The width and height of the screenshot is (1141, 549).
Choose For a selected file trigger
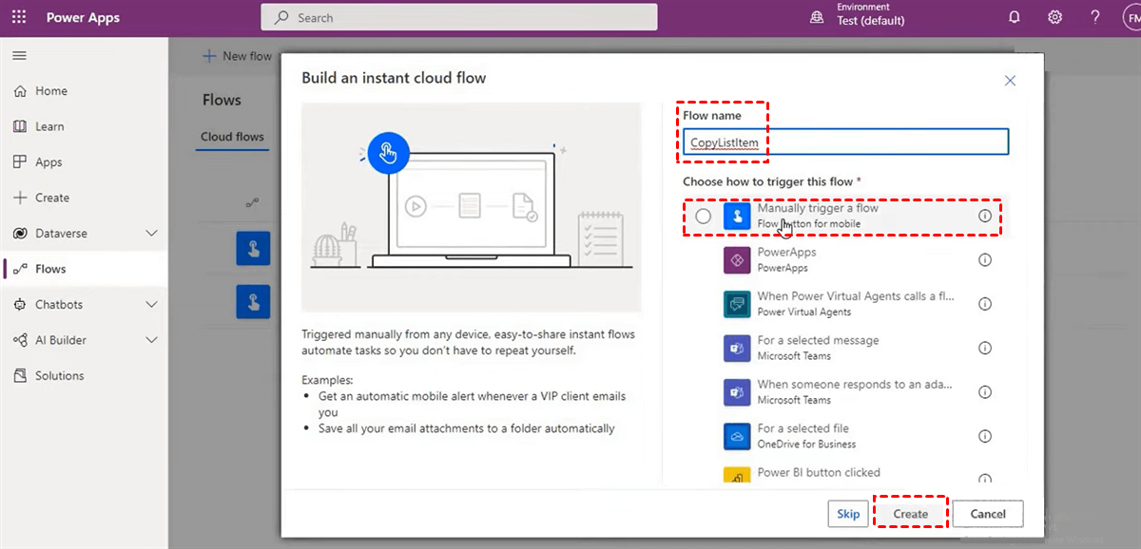pos(803,428)
